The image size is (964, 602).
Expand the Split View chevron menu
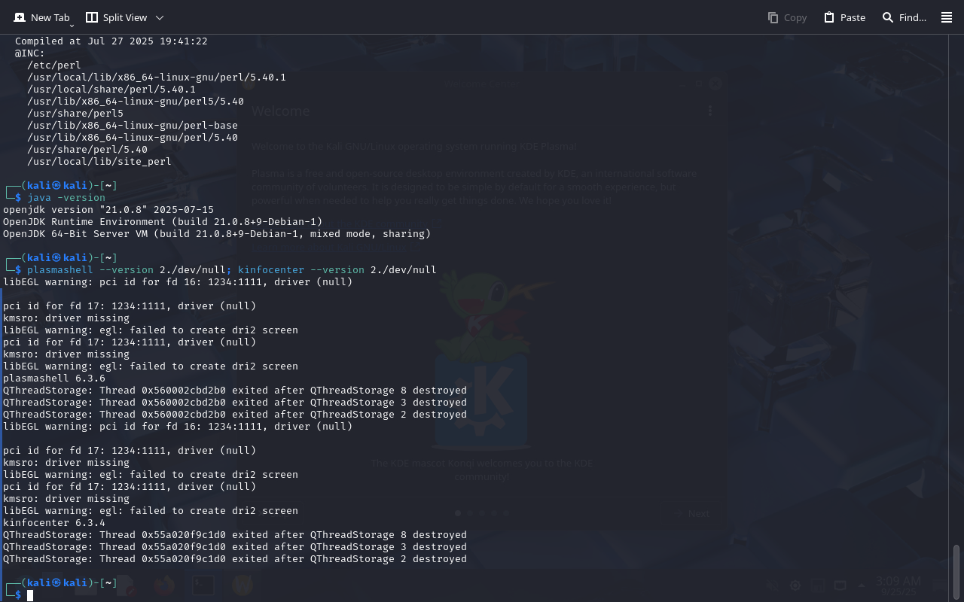click(x=159, y=17)
